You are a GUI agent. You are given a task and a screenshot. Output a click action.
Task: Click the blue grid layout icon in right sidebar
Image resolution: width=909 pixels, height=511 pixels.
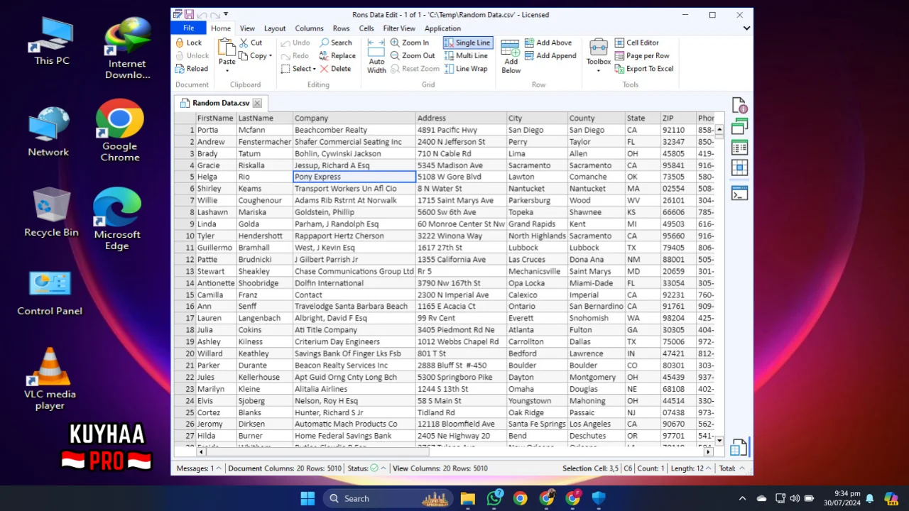[739, 168]
